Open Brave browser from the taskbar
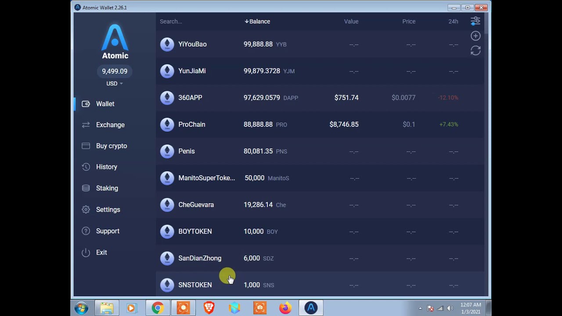This screenshot has width=562, height=316. click(209, 308)
